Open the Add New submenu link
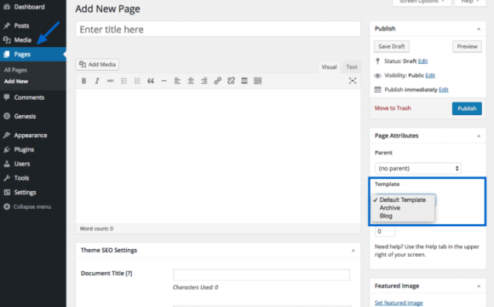494x307 pixels. point(16,81)
